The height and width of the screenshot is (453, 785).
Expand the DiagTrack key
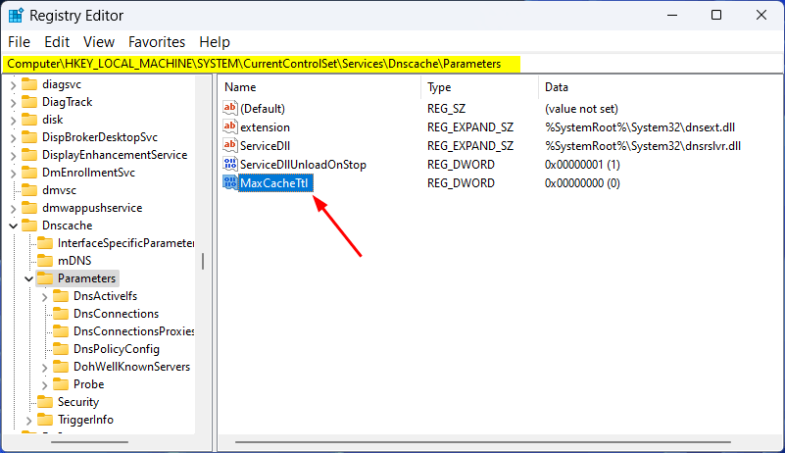coord(14,103)
